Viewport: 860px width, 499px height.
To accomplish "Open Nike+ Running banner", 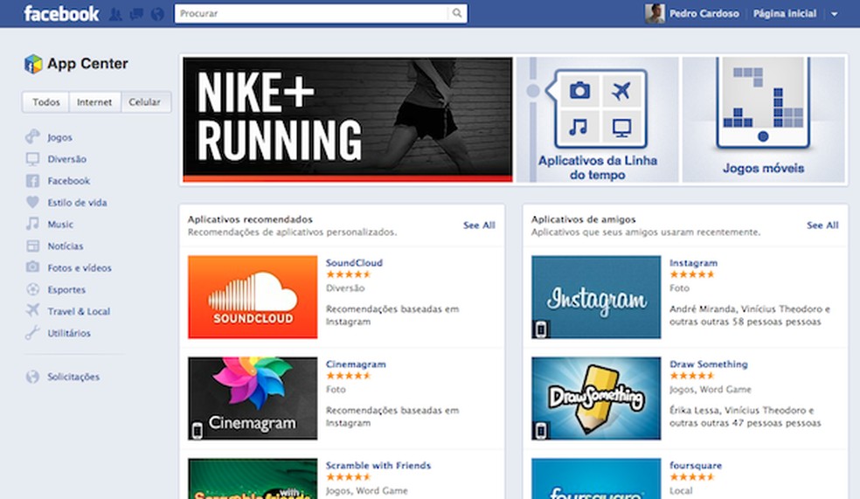I will point(348,120).
